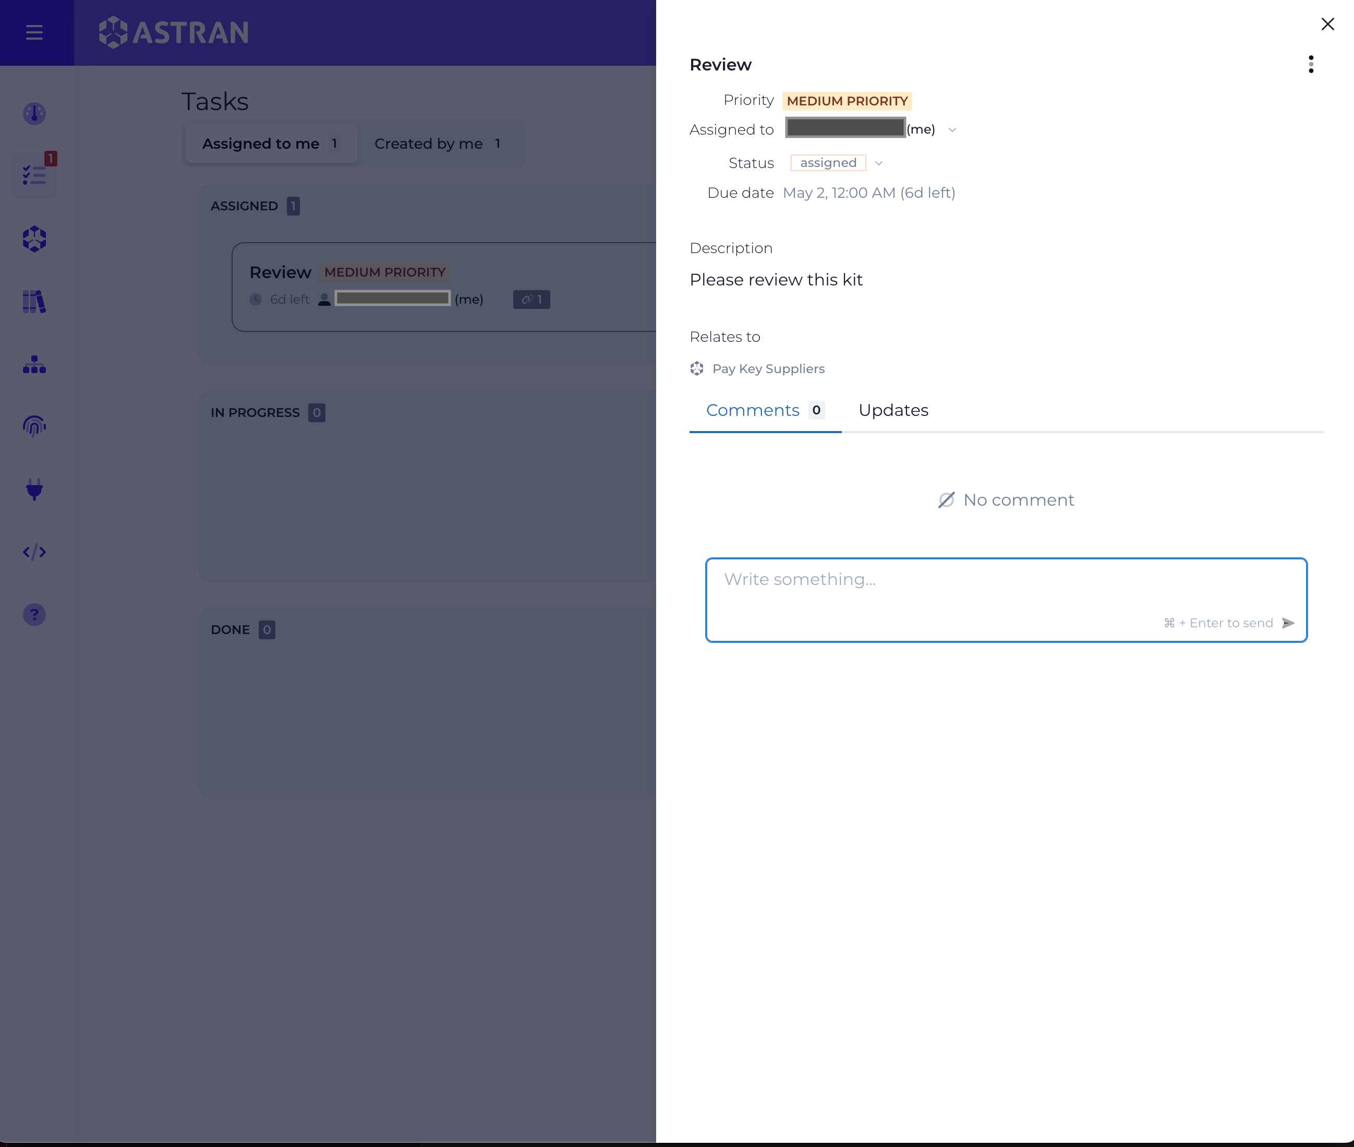
Task: Click the assigned status tag
Action: click(828, 163)
